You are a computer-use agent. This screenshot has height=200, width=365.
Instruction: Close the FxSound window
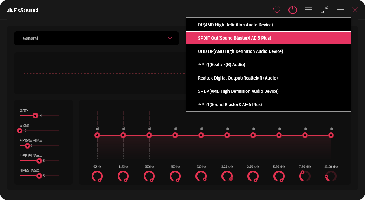tap(355, 10)
